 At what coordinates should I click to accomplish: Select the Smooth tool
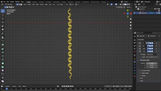coord(3,70)
